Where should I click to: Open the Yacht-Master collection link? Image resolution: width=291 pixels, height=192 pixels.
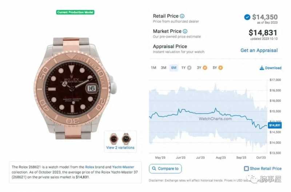(x=123, y=167)
